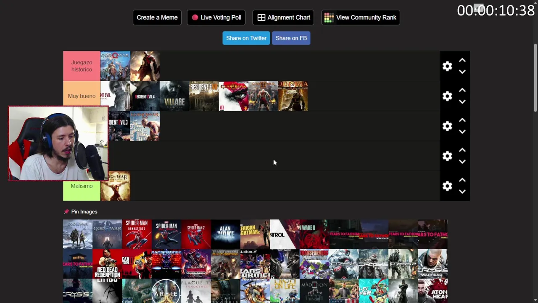Pick Crysis 3 from image pool

click(78, 291)
